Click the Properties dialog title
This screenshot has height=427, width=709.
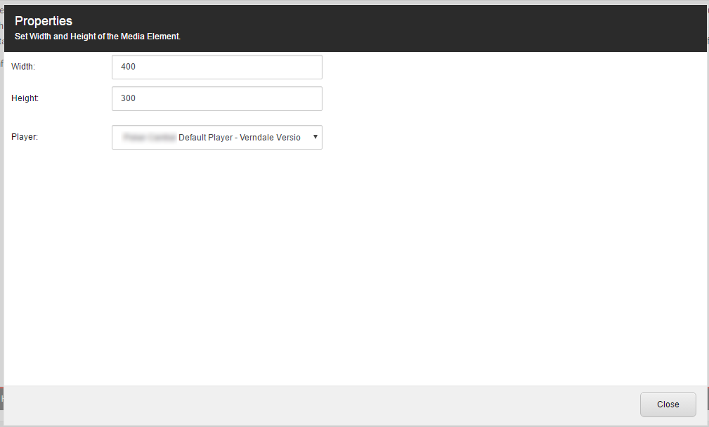[44, 21]
